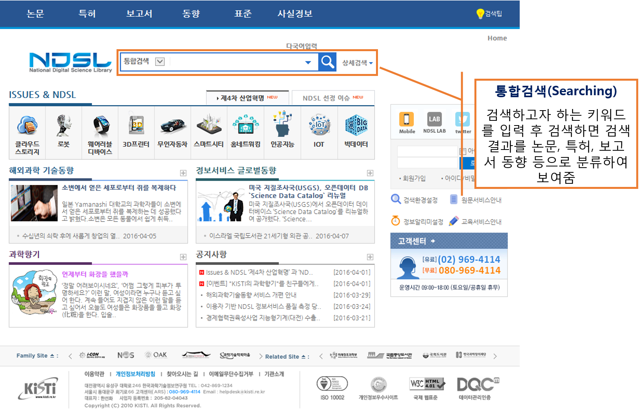Image resolution: width=639 pixels, height=412 pixels.
Task: Expand the search input history arrow
Action: [x=308, y=62]
